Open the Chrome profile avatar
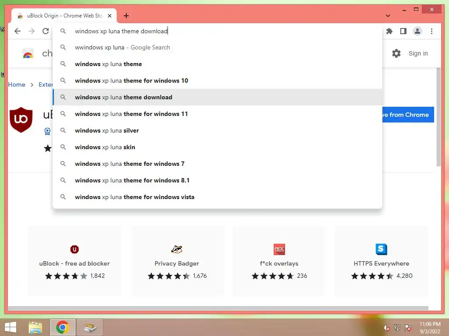449x336 pixels. pos(417,31)
